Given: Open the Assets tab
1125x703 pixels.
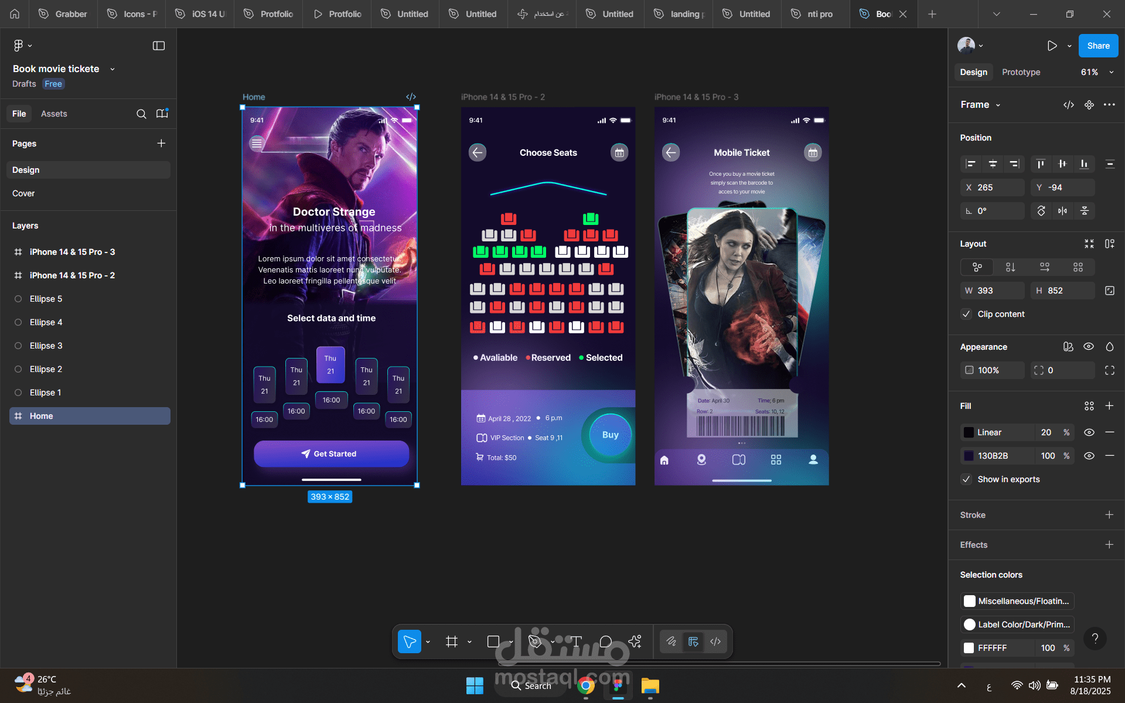Looking at the screenshot, I should click(x=54, y=114).
